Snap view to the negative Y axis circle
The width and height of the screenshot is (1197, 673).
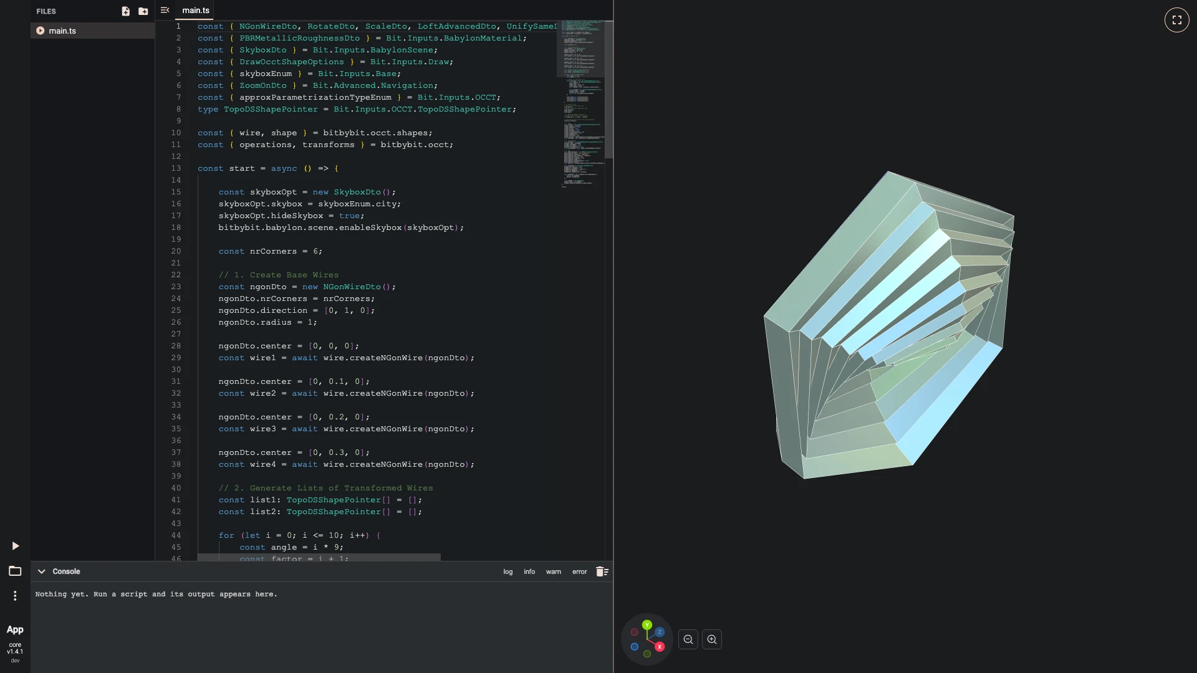coord(647,654)
